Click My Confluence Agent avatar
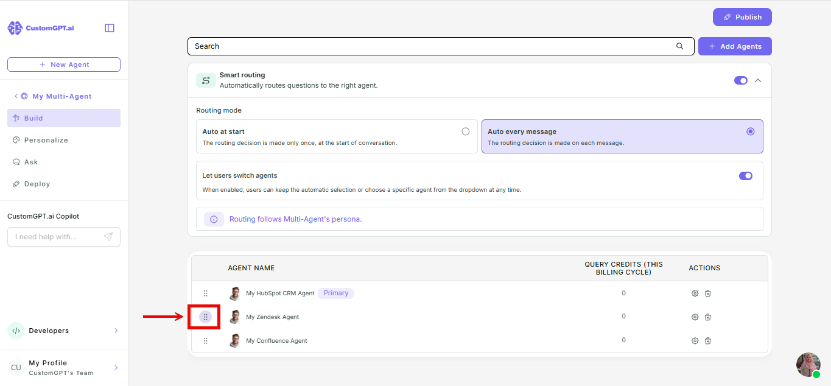The image size is (831, 386). click(235, 341)
